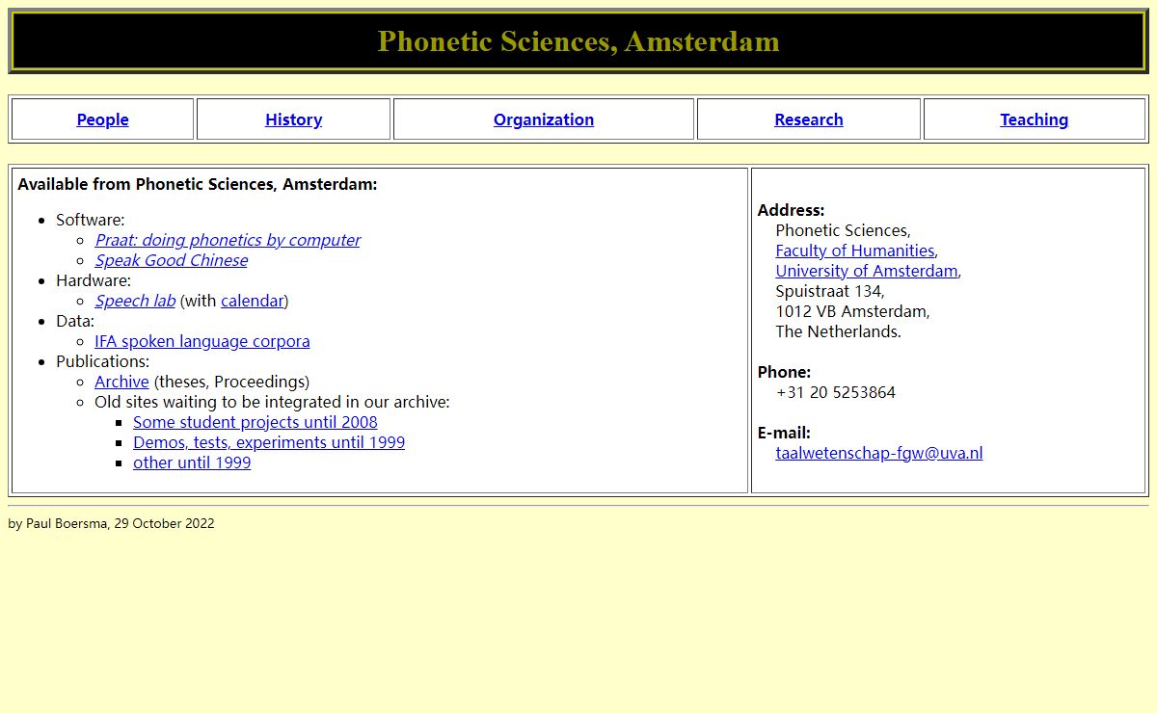
Task: Select 'Old sites waiting to be integrated' text
Action: 272,402
